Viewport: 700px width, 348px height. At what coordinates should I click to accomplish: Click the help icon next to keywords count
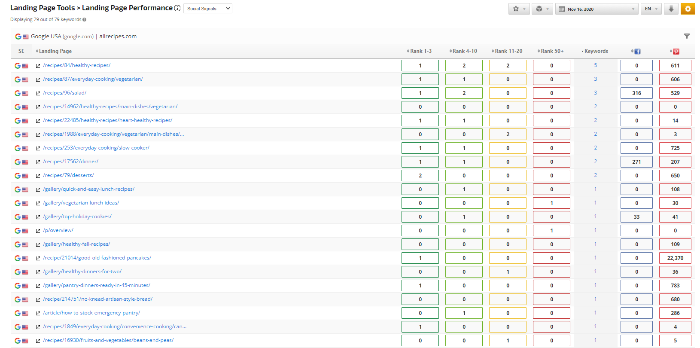click(x=84, y=20)
